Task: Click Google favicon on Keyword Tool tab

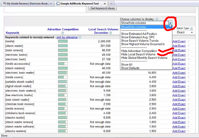Action: pos(58,4)
